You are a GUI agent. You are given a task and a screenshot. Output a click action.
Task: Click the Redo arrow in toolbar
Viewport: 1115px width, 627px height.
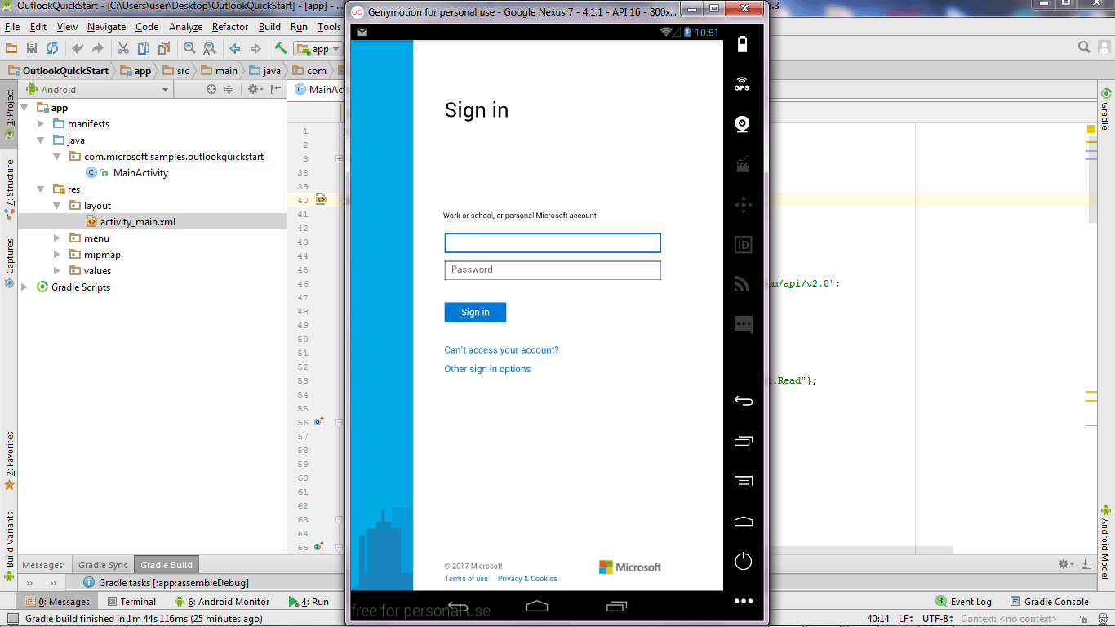[98, 49]
